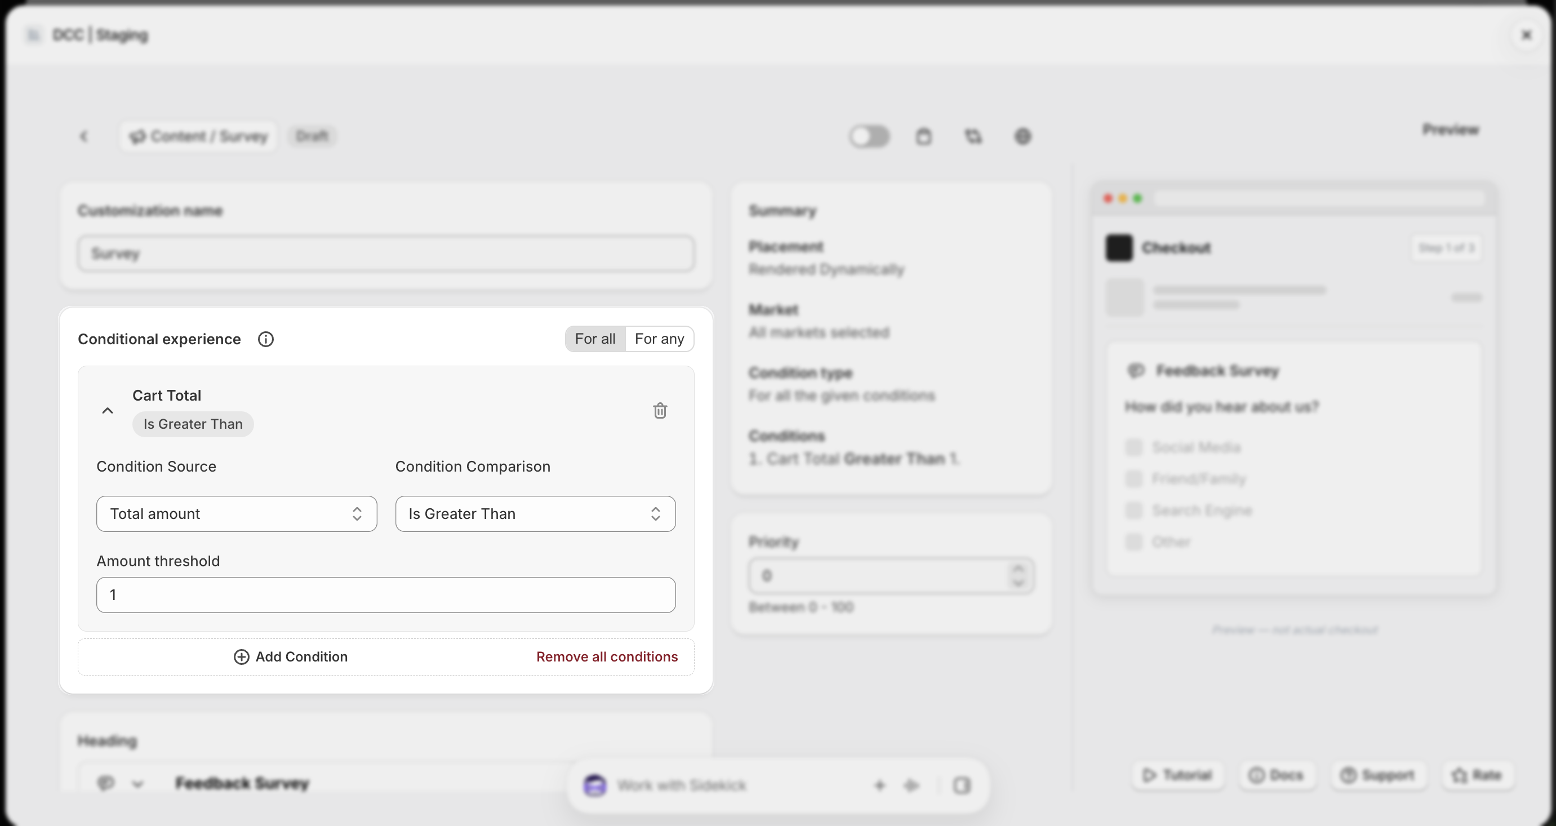
Task: Check the Other survey option
Action: [x=1134, y=542]
